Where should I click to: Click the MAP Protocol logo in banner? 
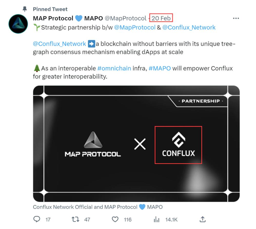[x=93, y=144]
